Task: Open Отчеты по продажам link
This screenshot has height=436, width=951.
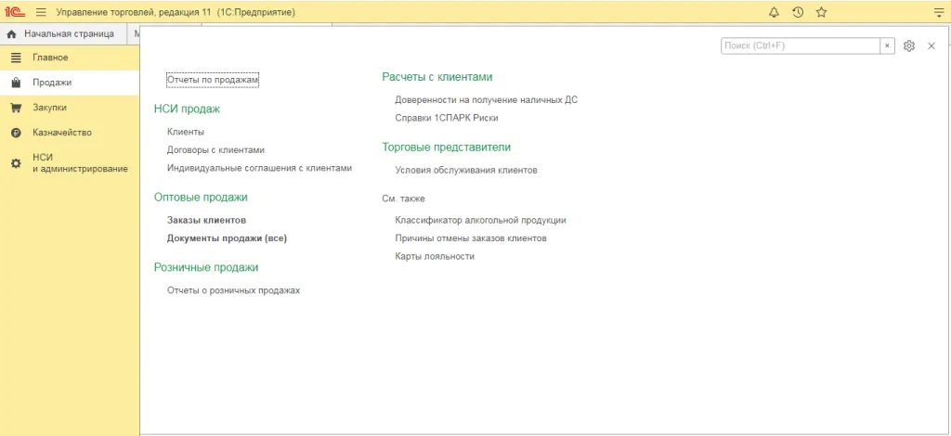Action: coord(212,81)
